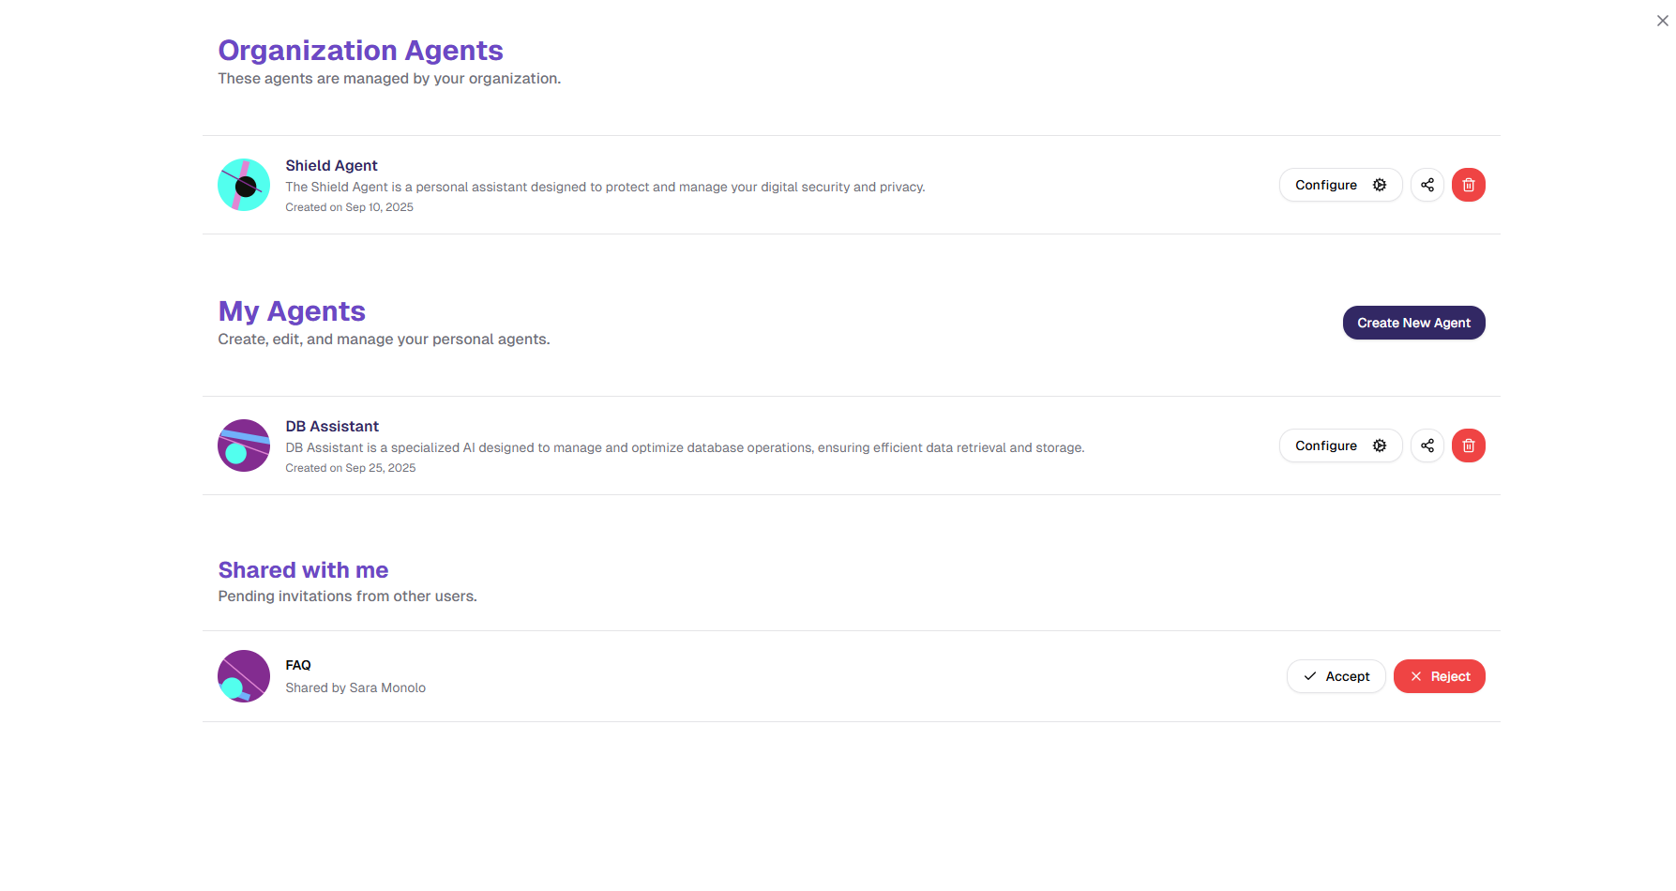Screen dimensions: 1676x891
Task: Click the trash icon for Shield Agent
Action: (1468, 185)
